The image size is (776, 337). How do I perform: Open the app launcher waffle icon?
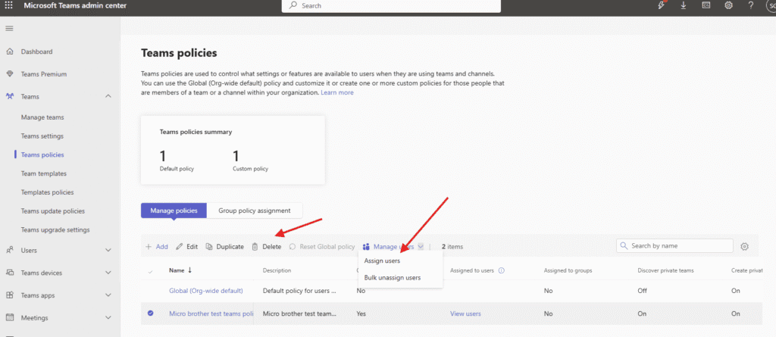pos(9,5)
